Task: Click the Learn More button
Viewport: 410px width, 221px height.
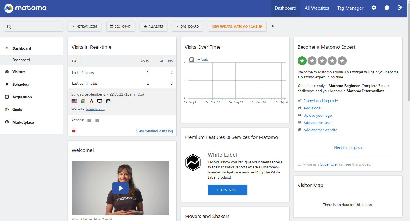Action: 227,190
